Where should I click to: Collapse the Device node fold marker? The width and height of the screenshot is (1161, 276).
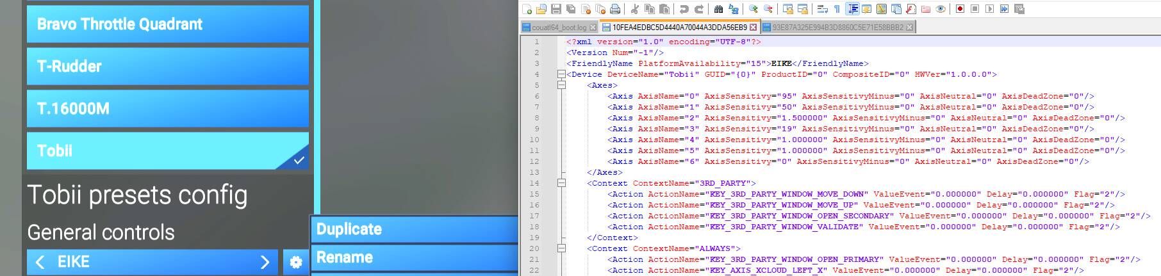pyautogui.click(x=561, y=74)
